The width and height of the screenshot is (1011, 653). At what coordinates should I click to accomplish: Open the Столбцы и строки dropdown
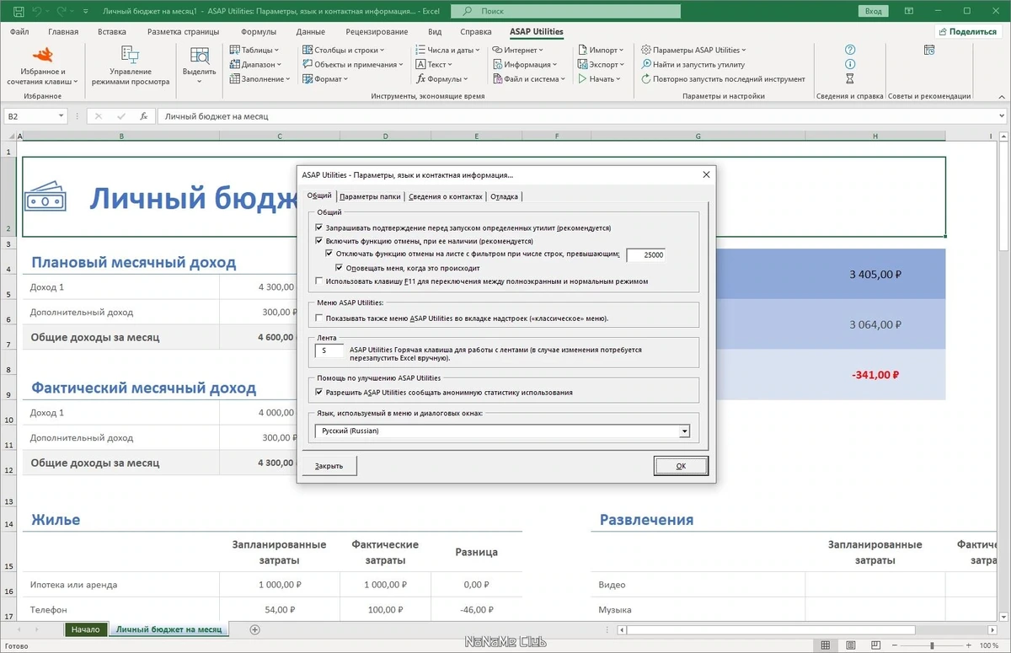pyautogui.click(x=343, y=50)
